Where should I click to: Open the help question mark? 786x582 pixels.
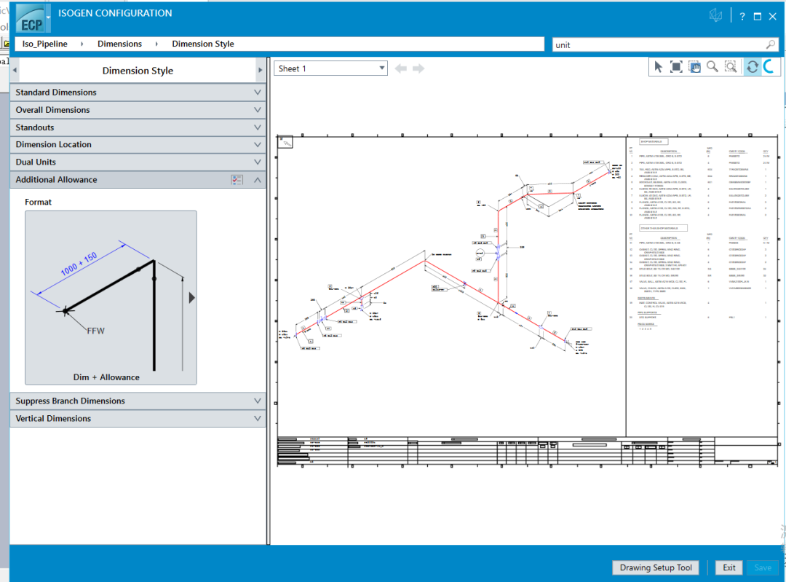742,17
